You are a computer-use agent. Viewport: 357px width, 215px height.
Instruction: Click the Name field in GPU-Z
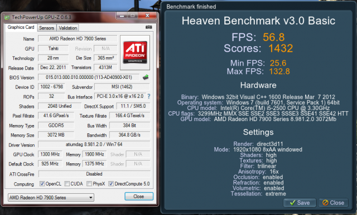(78, 39)
